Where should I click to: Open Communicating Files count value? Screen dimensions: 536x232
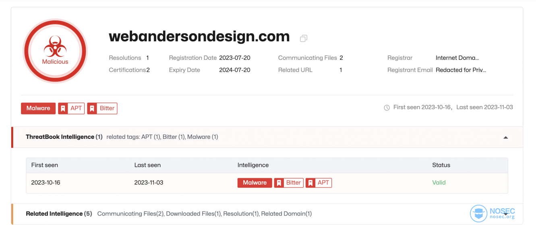point(341,58)
